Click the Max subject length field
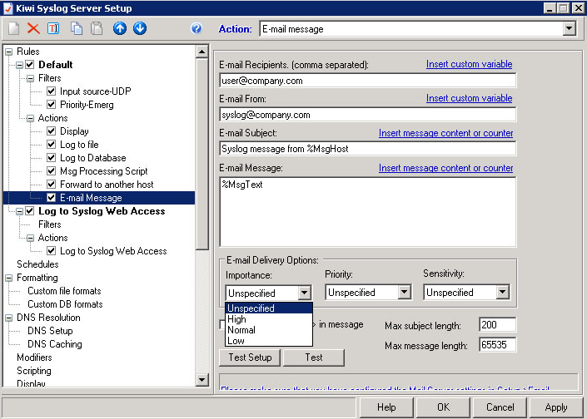The width and height of the screenshot is (587, 419). coord(497,325)
